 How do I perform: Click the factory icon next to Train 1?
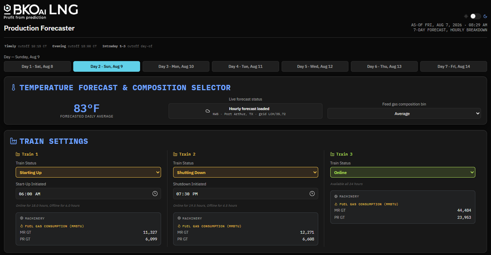[18, 154]
